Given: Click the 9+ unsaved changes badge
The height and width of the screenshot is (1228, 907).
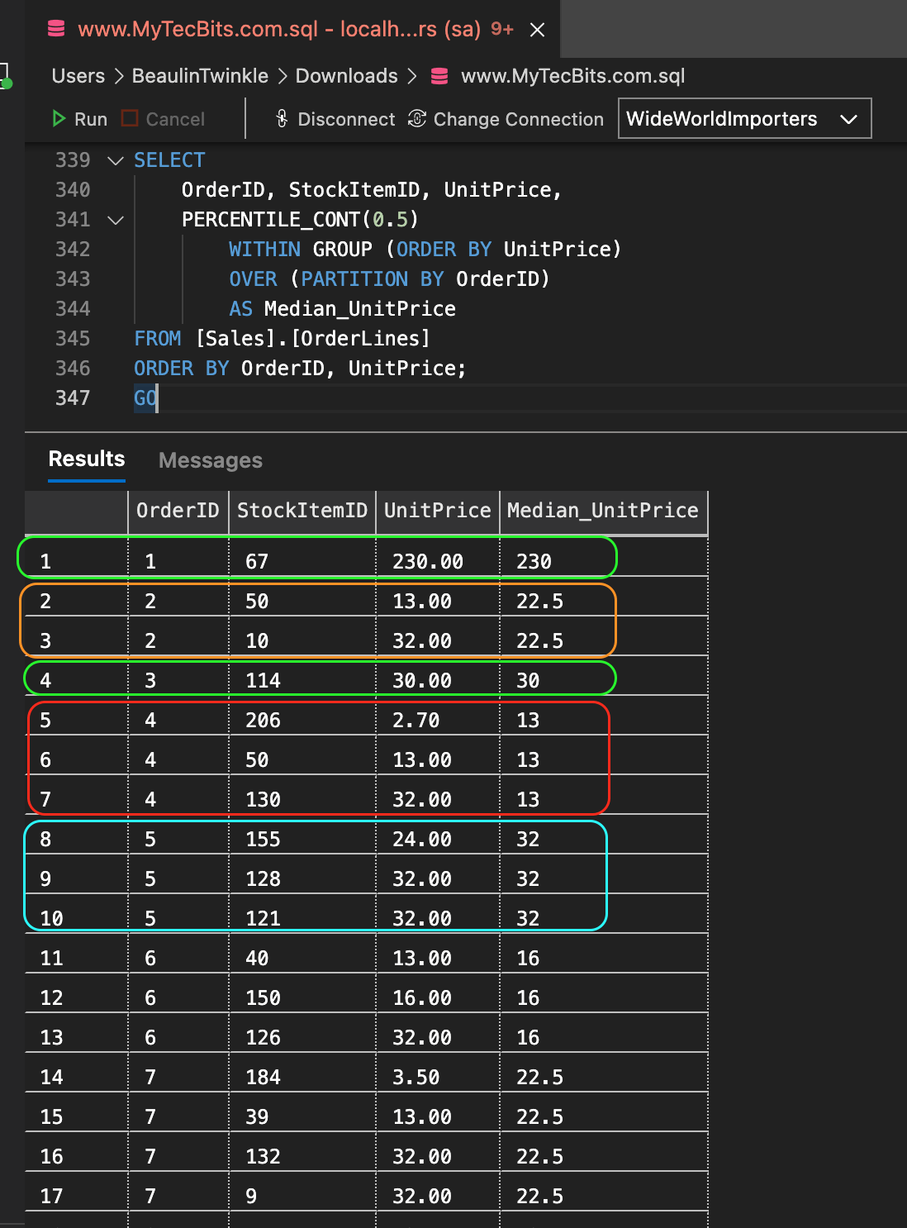Looking at the screenshot, I should (501, 27).
